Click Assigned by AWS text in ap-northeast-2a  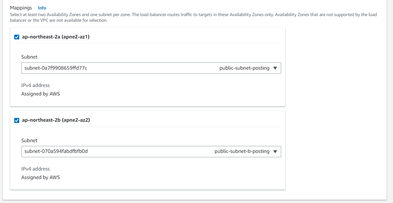coord(40,94)
